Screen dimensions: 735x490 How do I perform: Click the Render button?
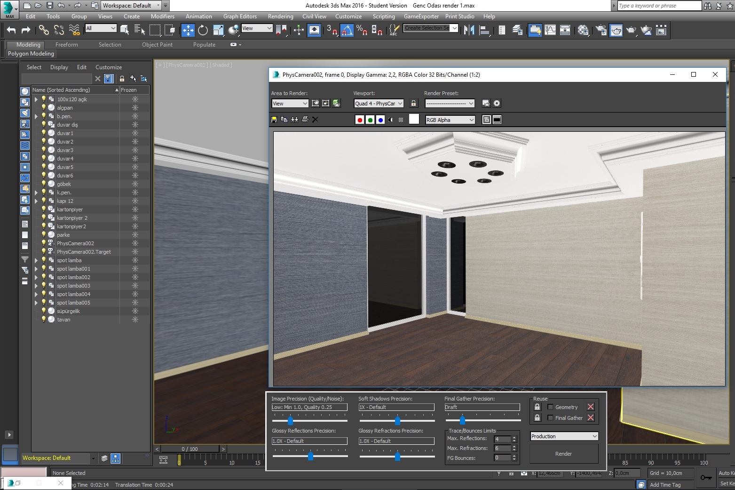563,454
